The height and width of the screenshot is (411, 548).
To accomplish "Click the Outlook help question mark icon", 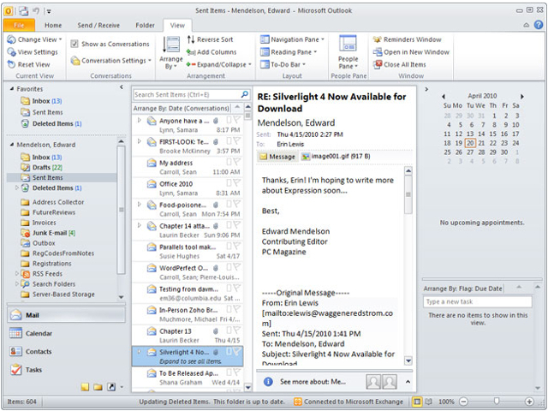I will pyautogui.click(x=539, y=25).
